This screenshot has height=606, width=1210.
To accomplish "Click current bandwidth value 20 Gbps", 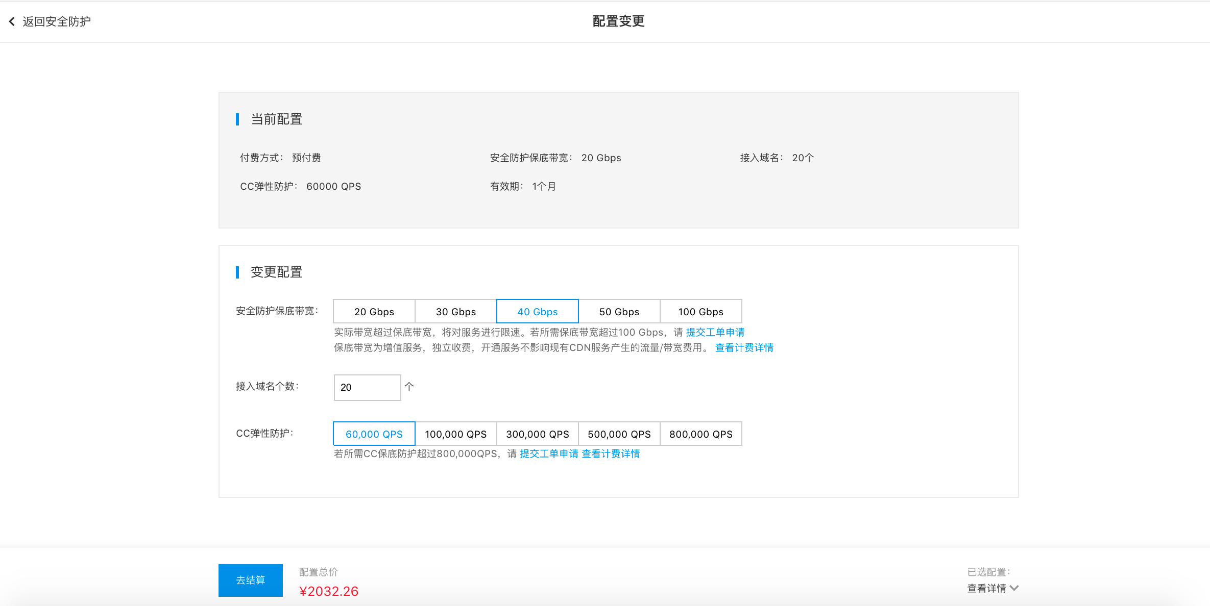I will (x=601, y=158).
